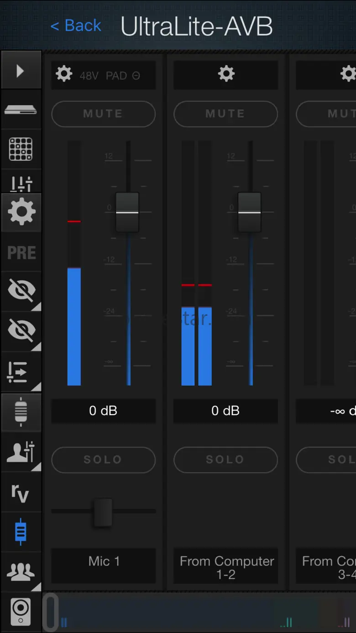Select the large gear settings icon in sidebar
The height and width of the screenshot is (633, 356).
tap(21, 212)
